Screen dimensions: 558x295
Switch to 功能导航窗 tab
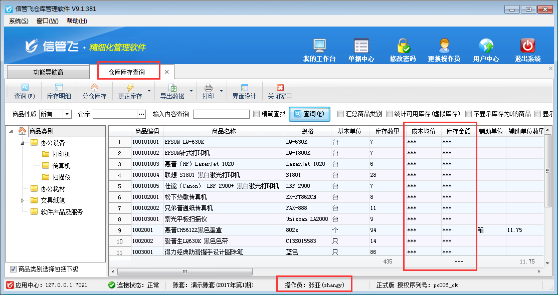48,72
